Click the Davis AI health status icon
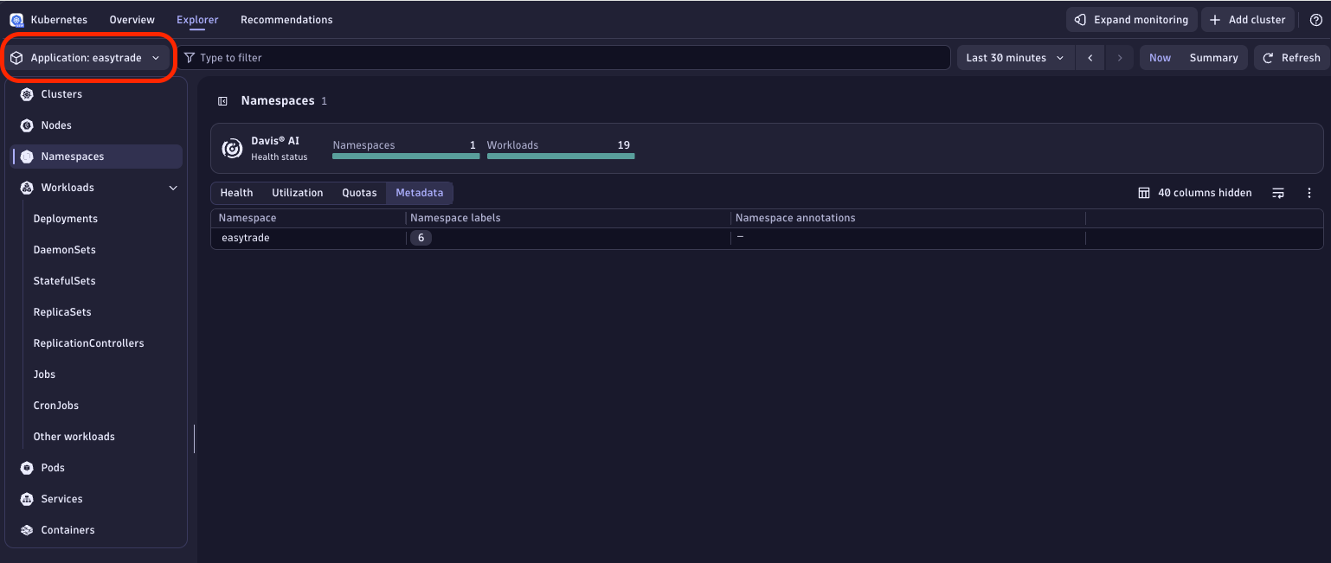This screenshot has height=563, width=1331. point(232,149)
